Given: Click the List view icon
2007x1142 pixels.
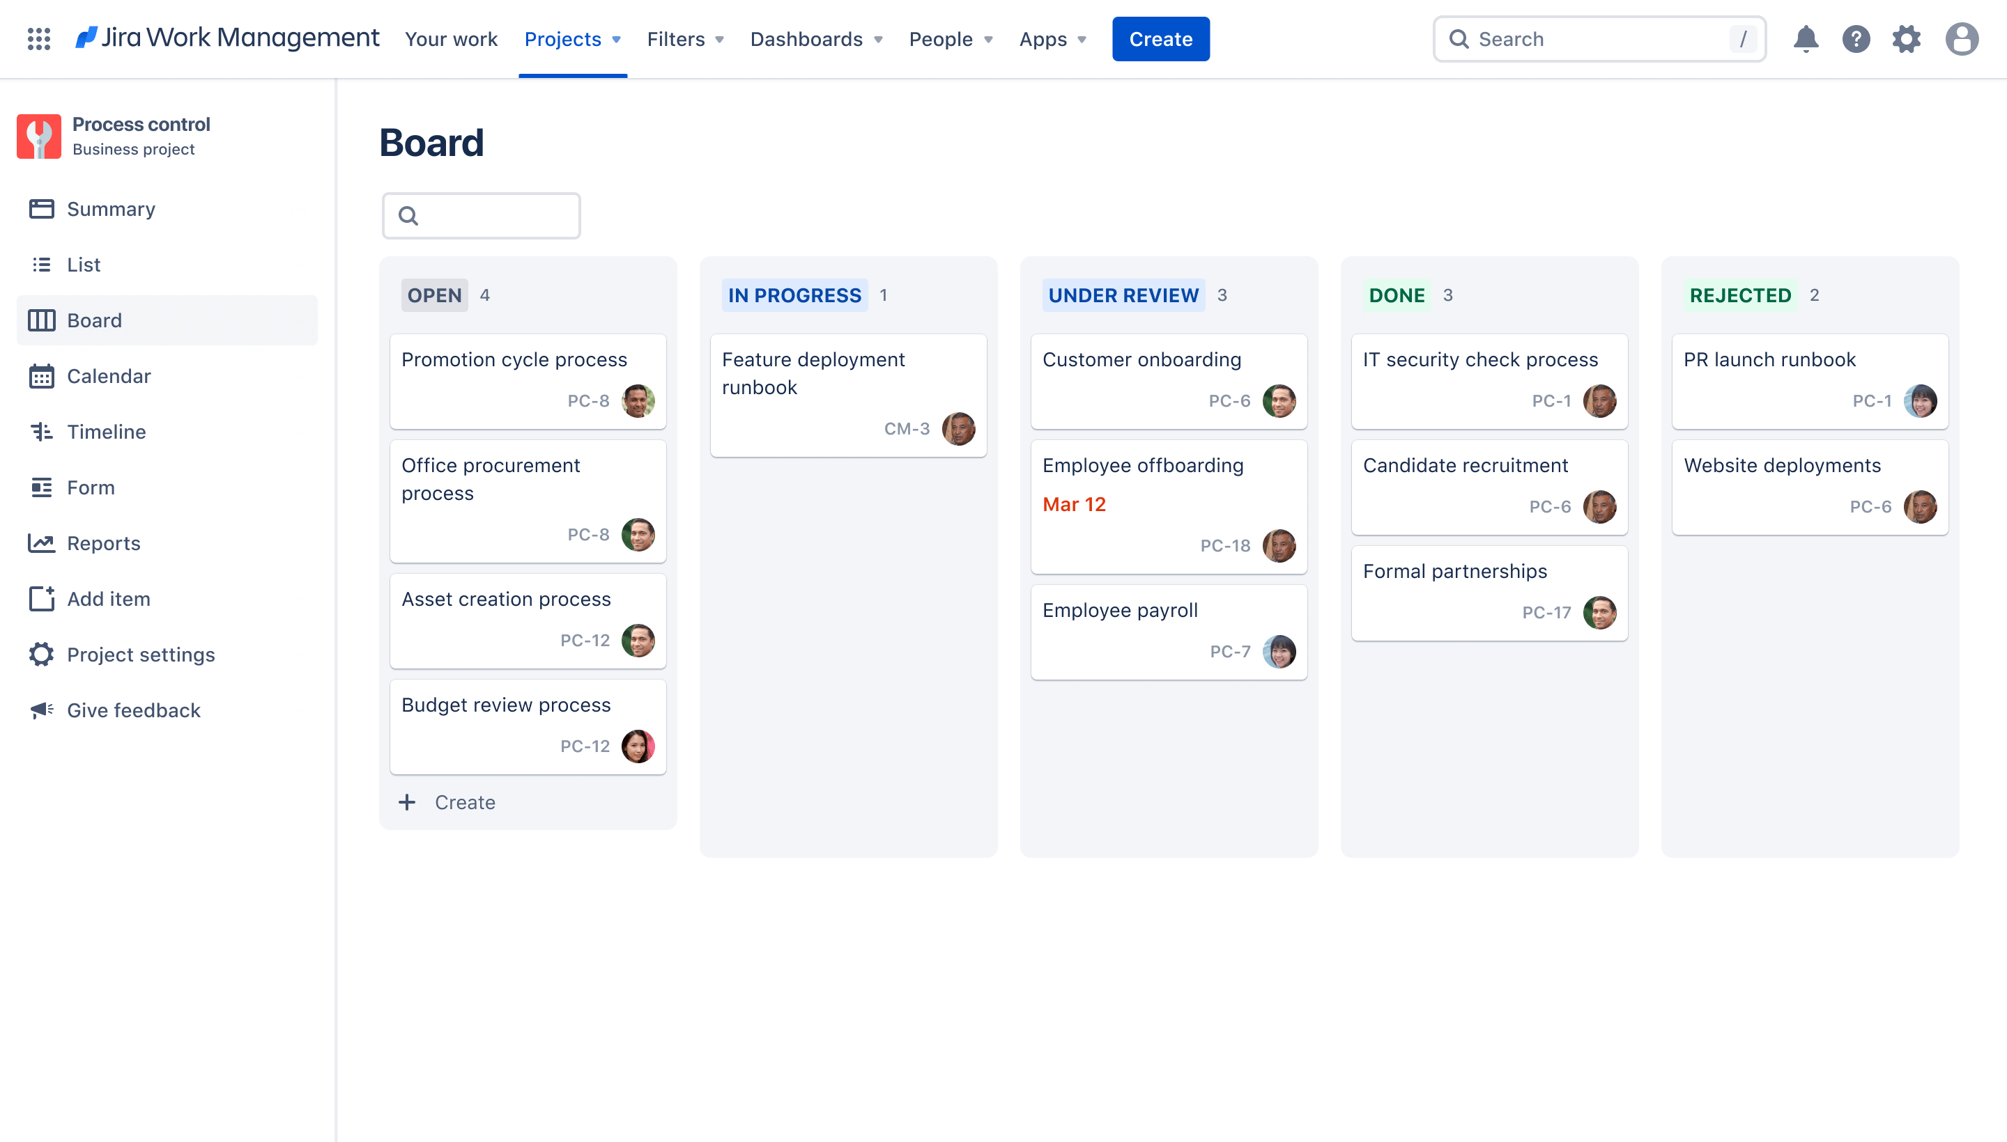Looking at the screenshot, I should 41,265.
